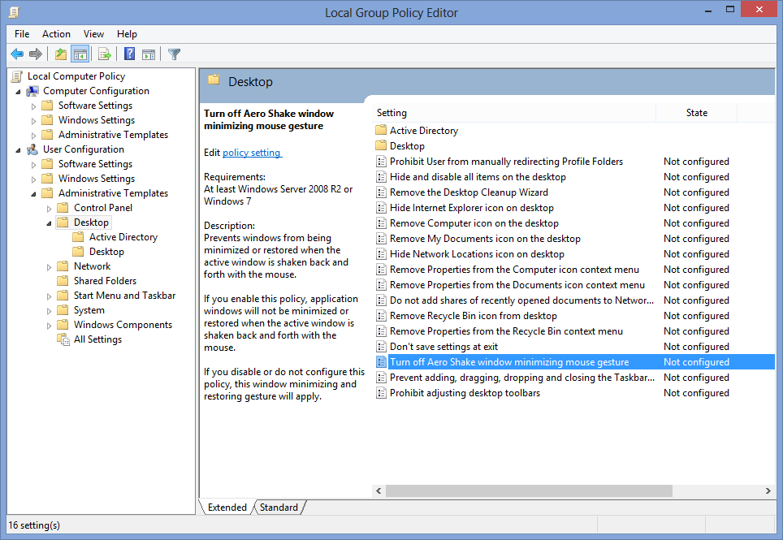Select All Settings in the tree

tap(97, 339)
